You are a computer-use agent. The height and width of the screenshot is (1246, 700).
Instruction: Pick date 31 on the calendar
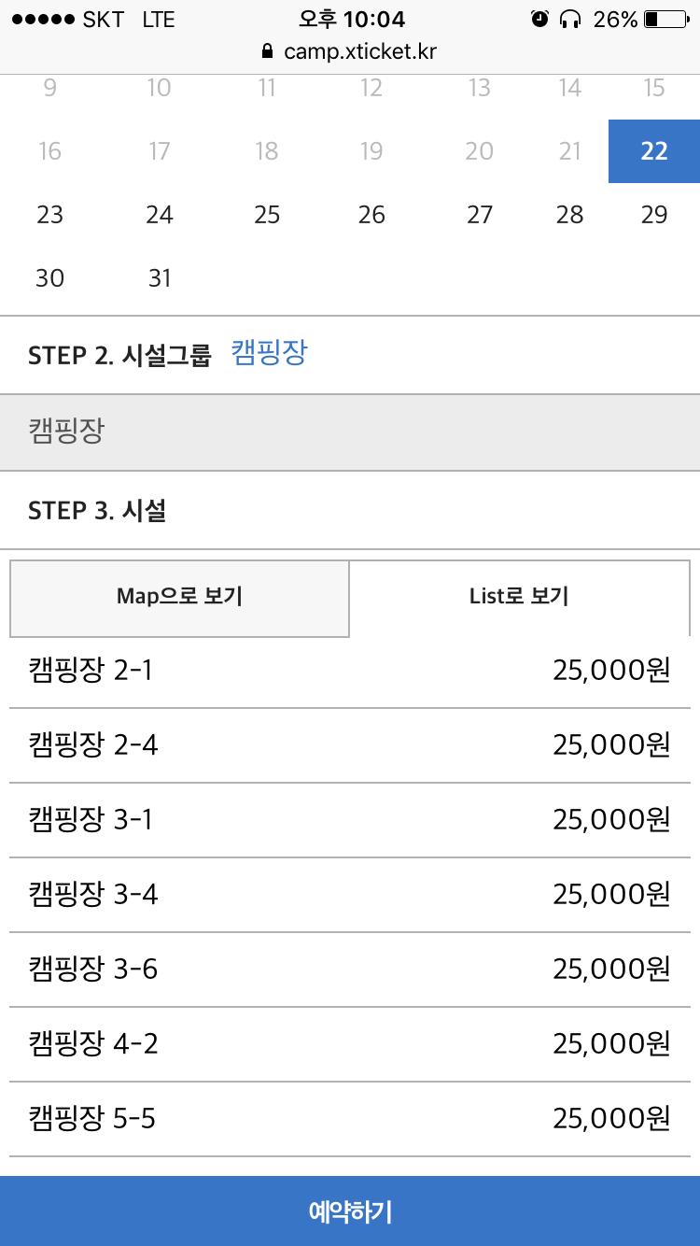click(x=160, y=278)
